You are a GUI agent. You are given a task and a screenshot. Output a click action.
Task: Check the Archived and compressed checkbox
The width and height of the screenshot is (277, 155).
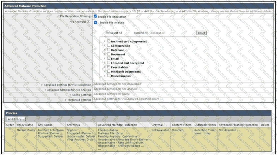click(x=109, y=41)
